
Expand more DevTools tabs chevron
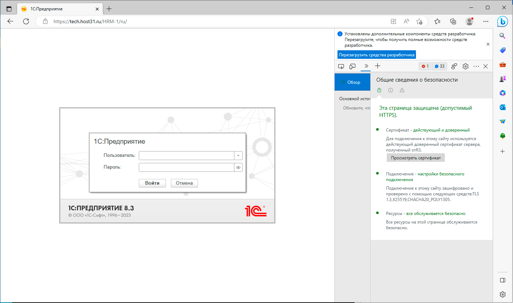366,66
